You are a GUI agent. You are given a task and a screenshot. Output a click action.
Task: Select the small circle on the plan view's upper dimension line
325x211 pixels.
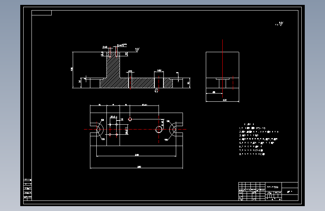130,119
